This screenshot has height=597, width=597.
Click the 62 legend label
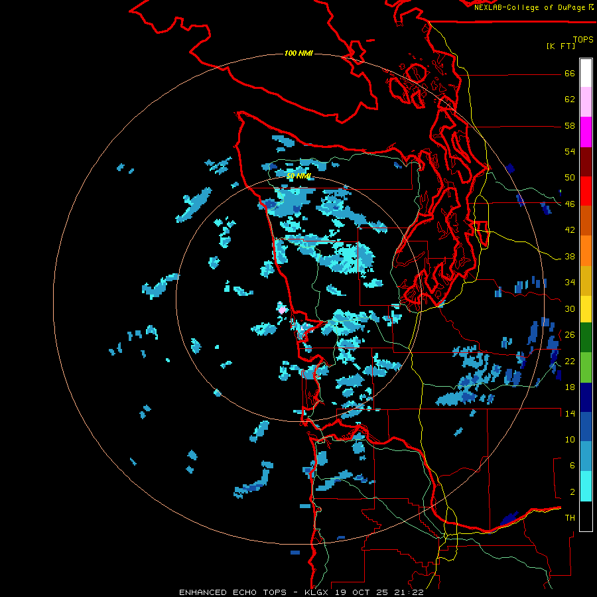[570, 99]
